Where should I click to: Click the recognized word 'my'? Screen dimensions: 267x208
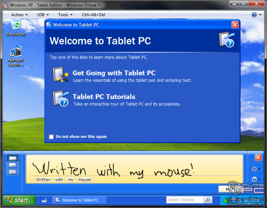pyautogui.click(x=71, y=180)
